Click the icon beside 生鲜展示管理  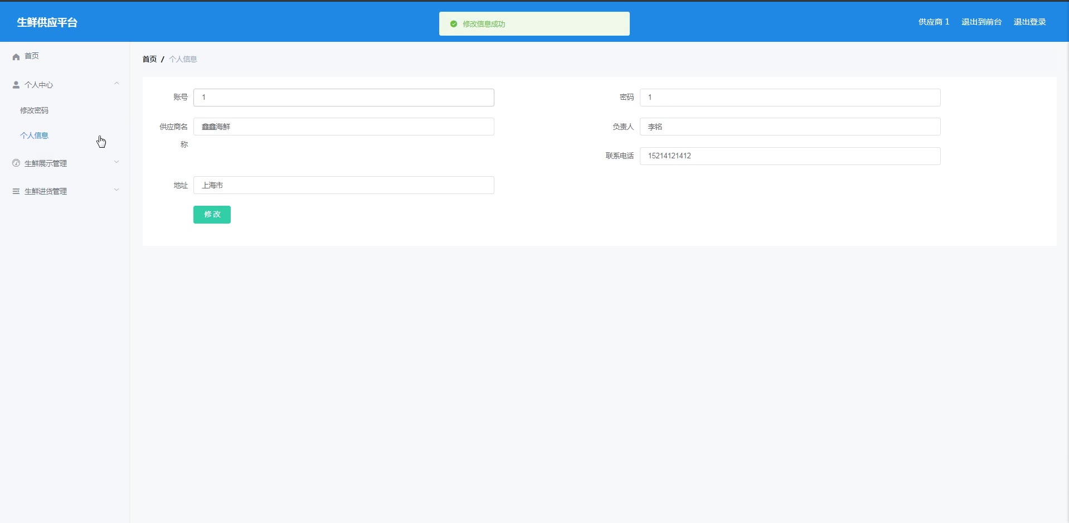coord(16,163)
